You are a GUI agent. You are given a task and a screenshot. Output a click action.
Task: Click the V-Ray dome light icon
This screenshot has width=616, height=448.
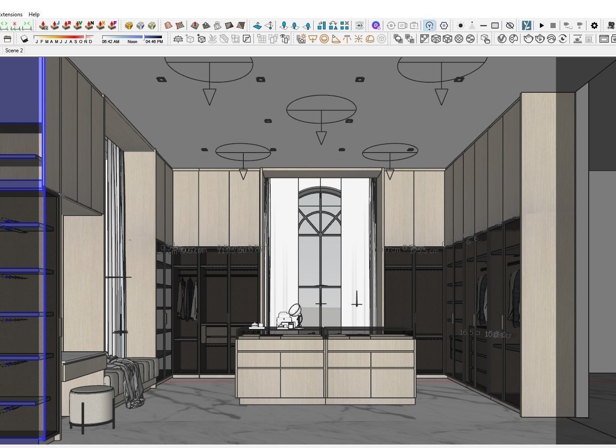370,39
